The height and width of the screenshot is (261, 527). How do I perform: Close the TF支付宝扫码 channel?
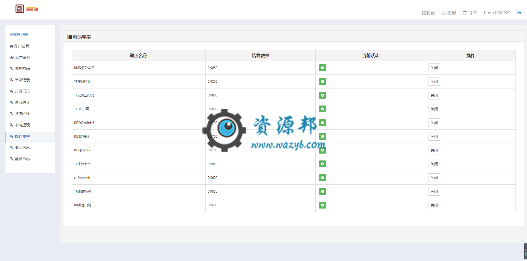click(x=434, y=95)
